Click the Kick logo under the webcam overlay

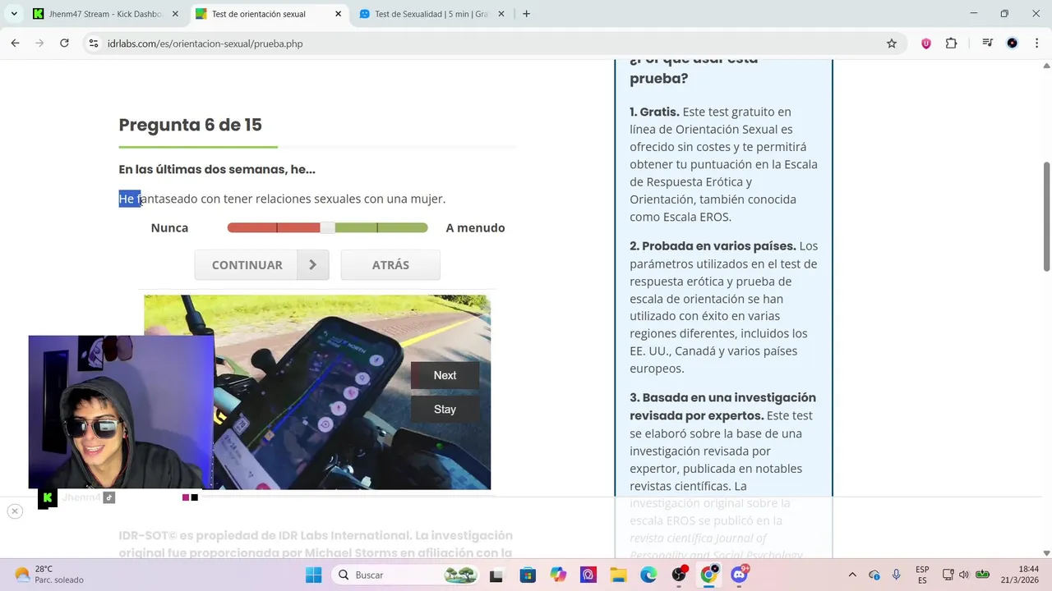(x=48, y=497)
